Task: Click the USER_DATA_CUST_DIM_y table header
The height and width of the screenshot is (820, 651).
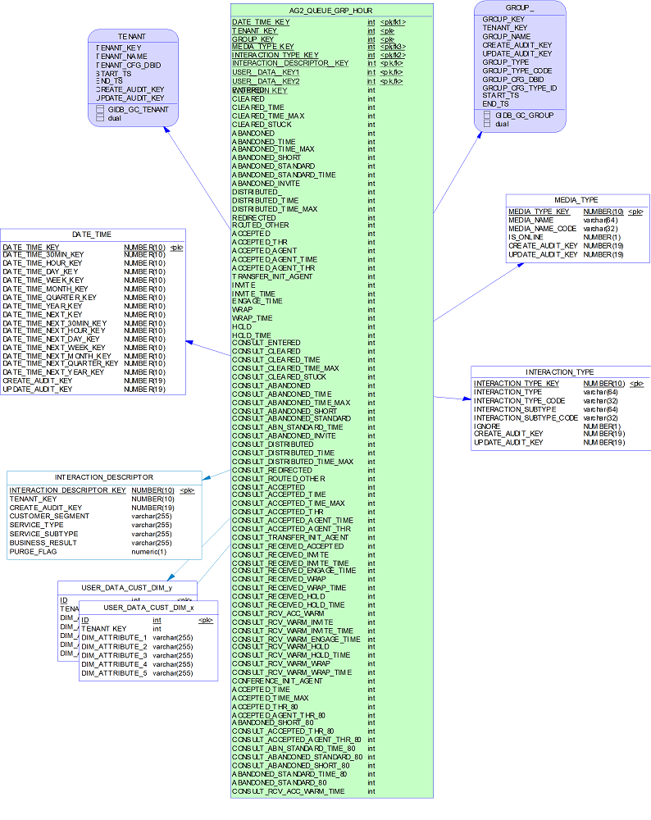Action: (126, 587)
